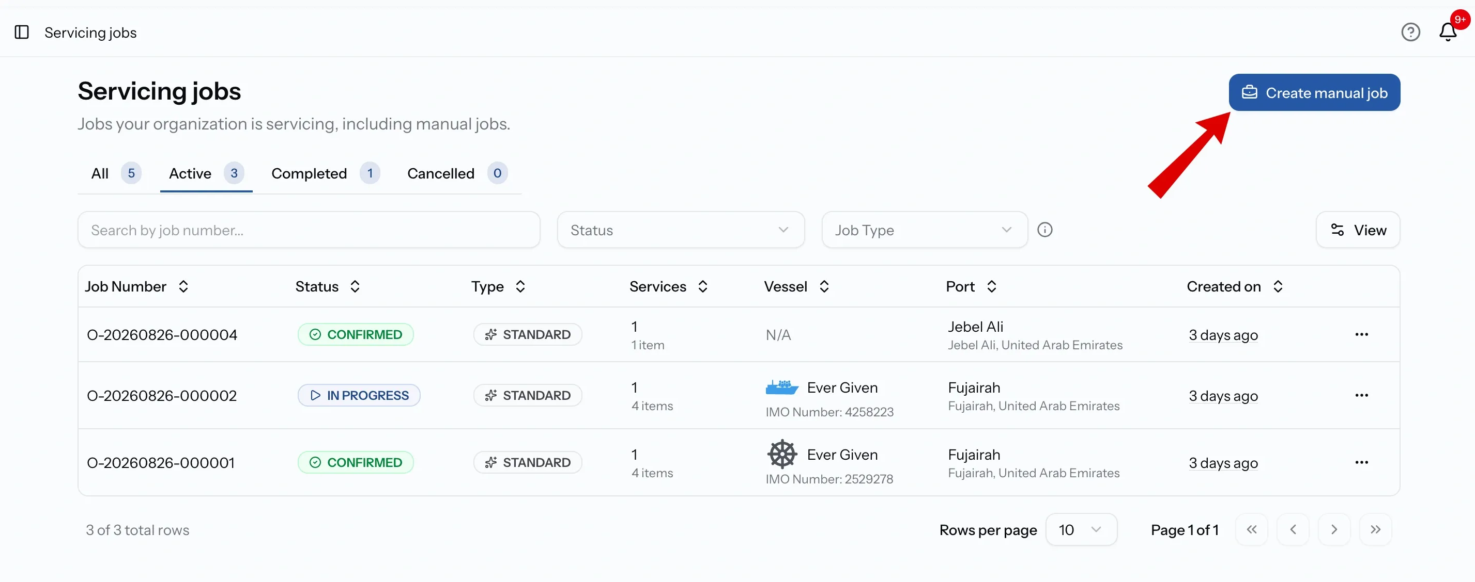Click the IN PROGRESS status badge
This screenshot has width=1475, height=582.
pyautogui.click(x=359, y=396)
